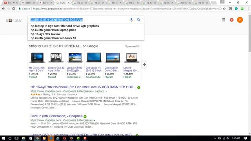Viewport: 251px width, 141px height.
Task: Click 'Sponsored' label text
Action: 131,46
